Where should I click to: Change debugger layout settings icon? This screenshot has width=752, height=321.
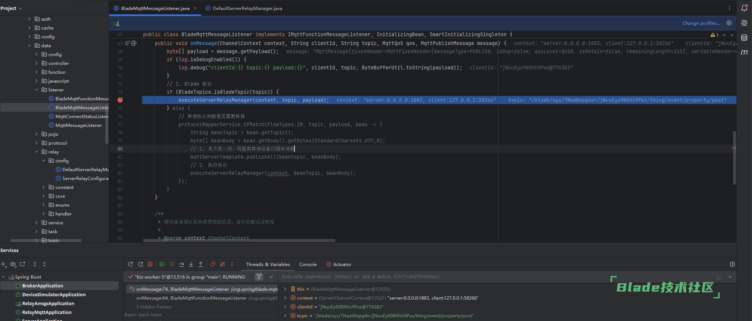pos(732,264)
